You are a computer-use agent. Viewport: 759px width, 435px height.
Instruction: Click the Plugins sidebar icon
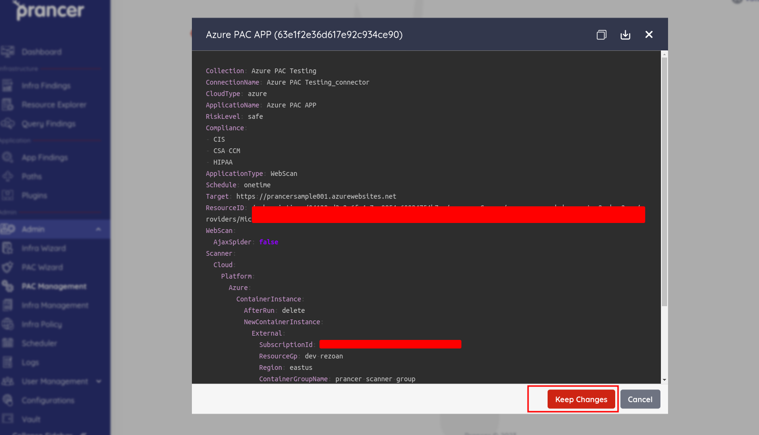8,195
